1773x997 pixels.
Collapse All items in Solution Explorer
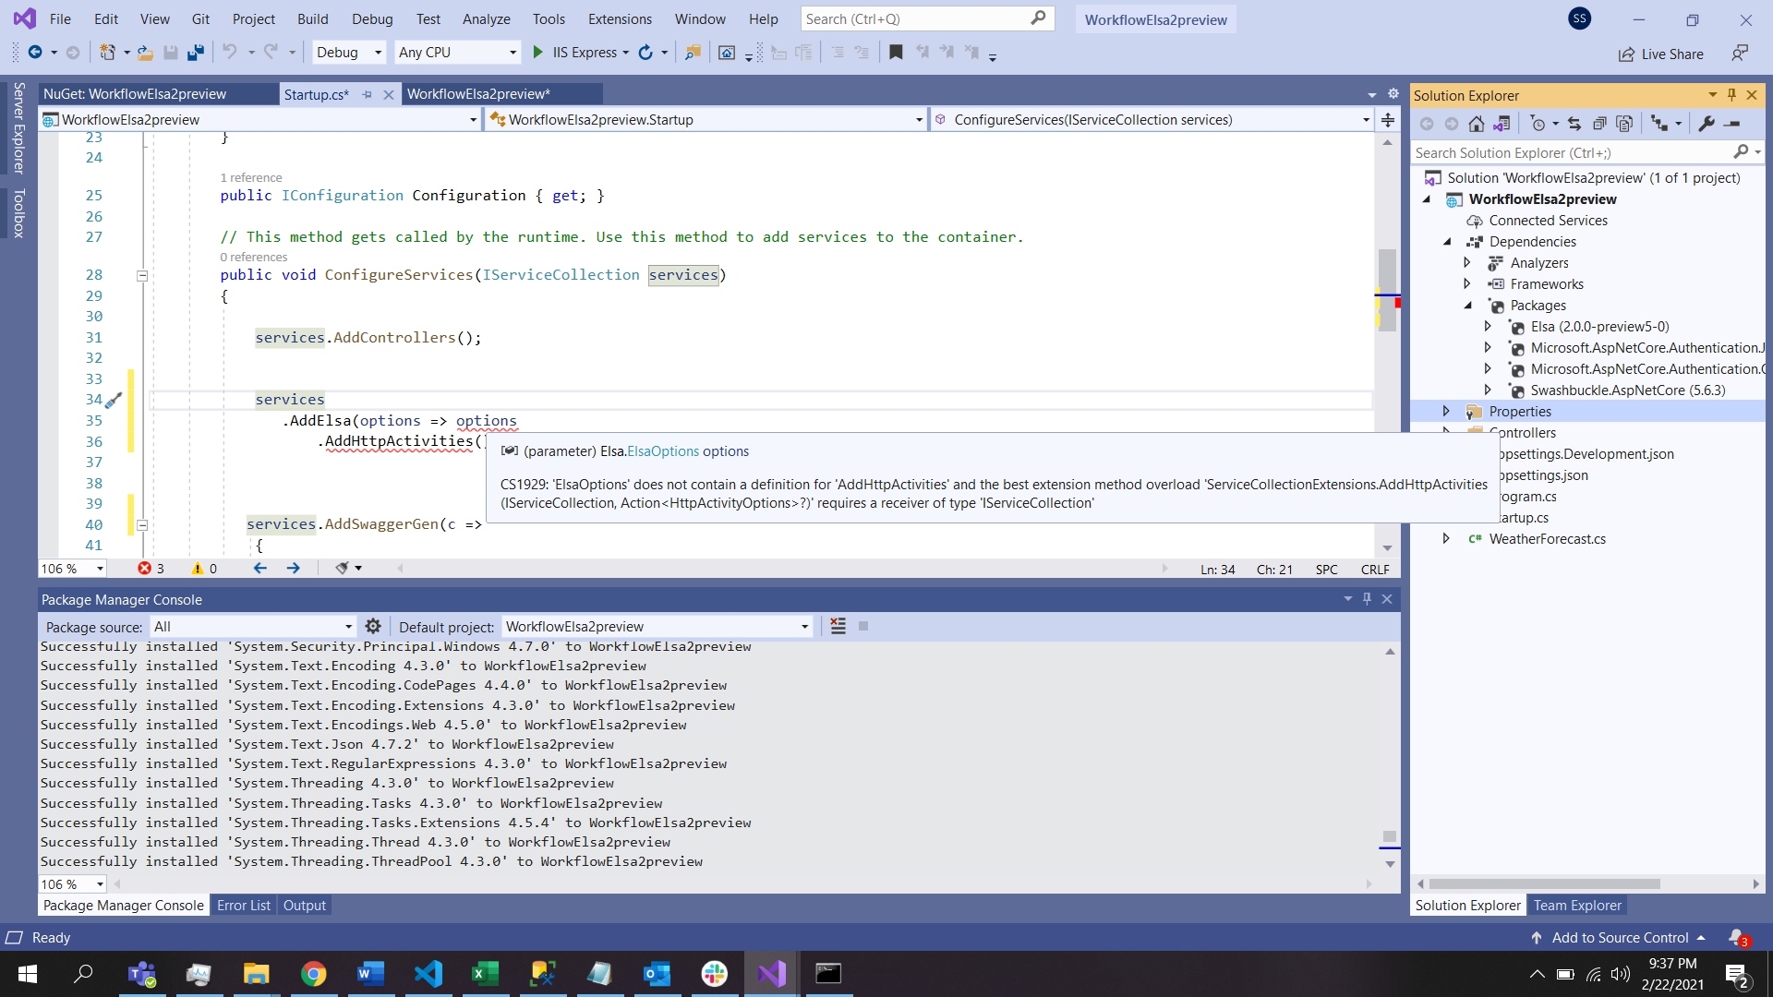click(1600, 123)
